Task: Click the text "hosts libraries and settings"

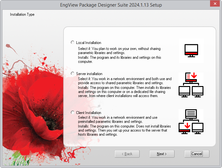Action: click(x=98, y=134)
